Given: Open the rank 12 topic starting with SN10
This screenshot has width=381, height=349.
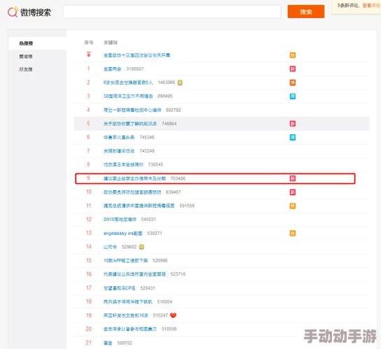Looking at the screenshot, I should point(120,220).
